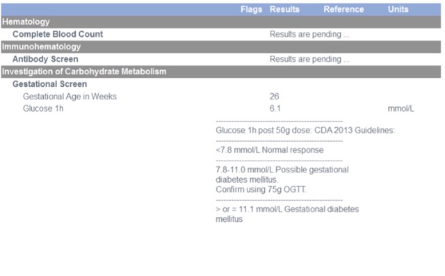The height and width of the screenshot is (276, 445).
Task: Select Investigation of Carbohydrate Metabolism header
Action: [221, 72]
